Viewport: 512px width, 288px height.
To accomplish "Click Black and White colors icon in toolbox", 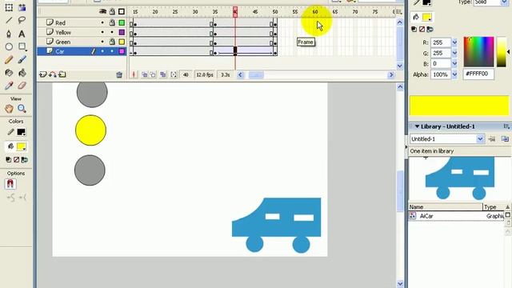I will click(9, 160).
